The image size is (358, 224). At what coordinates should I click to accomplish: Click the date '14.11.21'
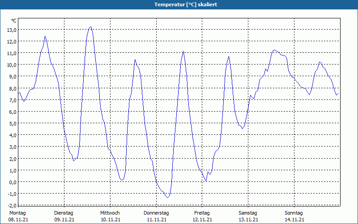pyautogui.click(x=294, y=220)
